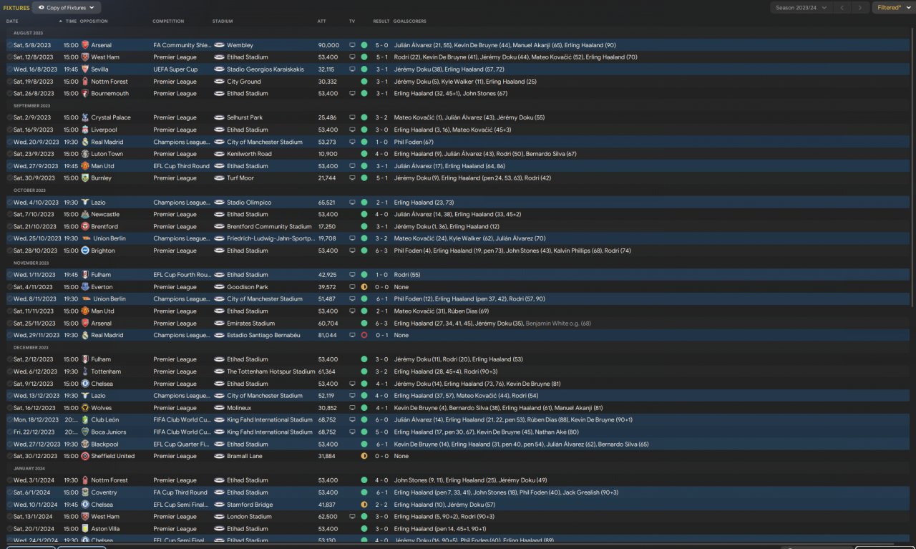The image size is (916, 549).
Task: Open the Bramall Lane stadium link
Action: [x=245, y=456]
